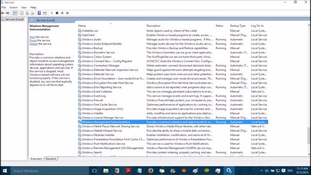Click the gear icon beside Windows Encryption Provider

point(80,83)
